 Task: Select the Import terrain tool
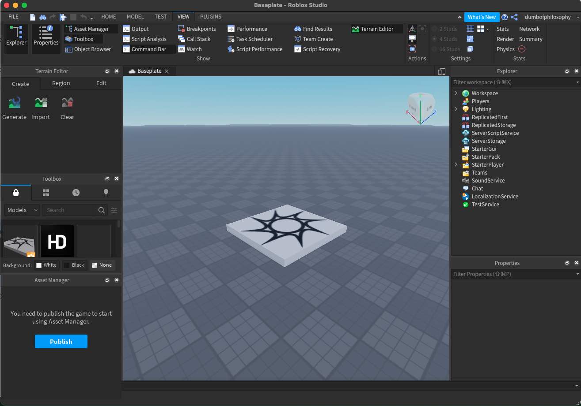pos(41,108)
